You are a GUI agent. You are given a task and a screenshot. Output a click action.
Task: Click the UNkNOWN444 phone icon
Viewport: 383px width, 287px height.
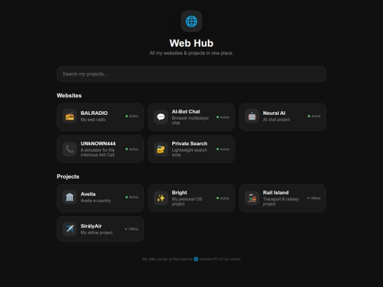click(x=70, y=149)
